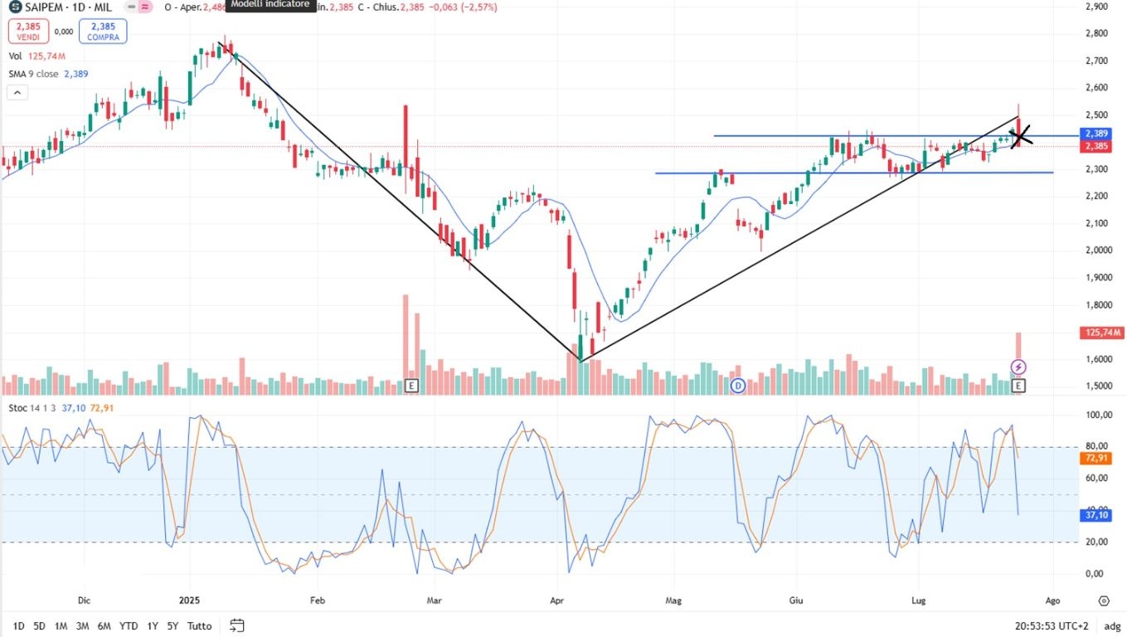This screenshot has width=1127, height=637.
Task: Click the blue dividend D marker
Action: point(738,385)
